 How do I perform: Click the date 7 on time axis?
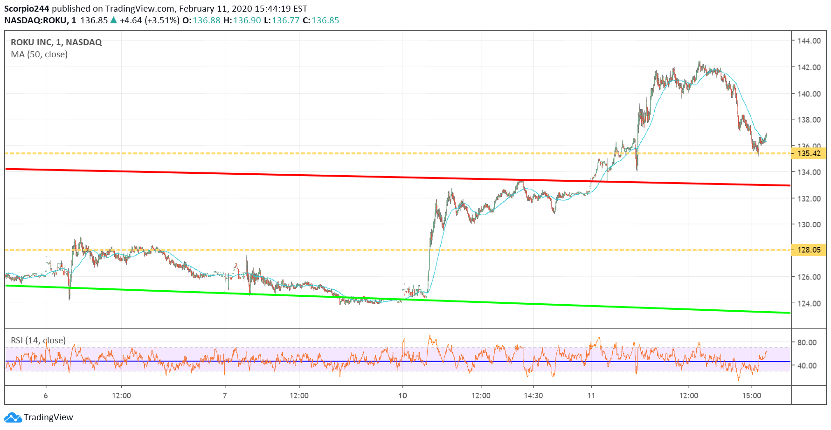tap(225, 396)
